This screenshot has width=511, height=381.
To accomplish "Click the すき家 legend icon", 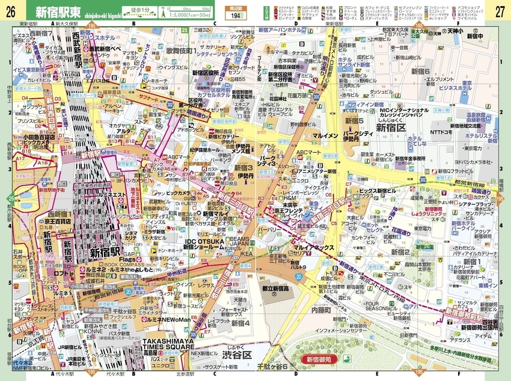I will point(323,11).
